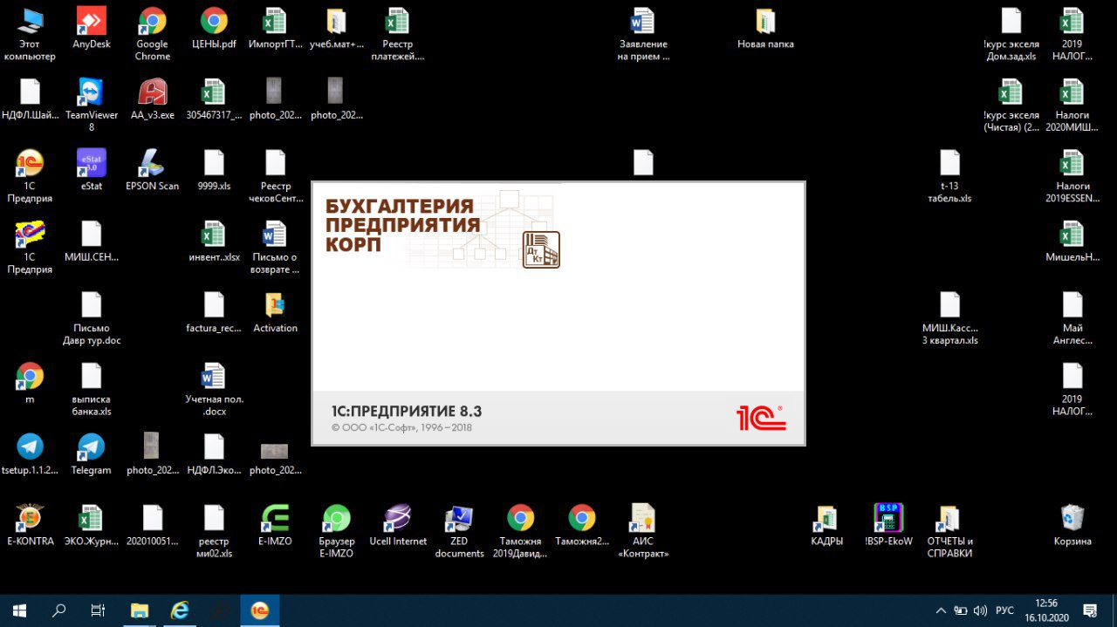Open the Таможня 2019Давид Chrome shortcut
This screenshot has height=627, width=1117.
coord(521,531)
